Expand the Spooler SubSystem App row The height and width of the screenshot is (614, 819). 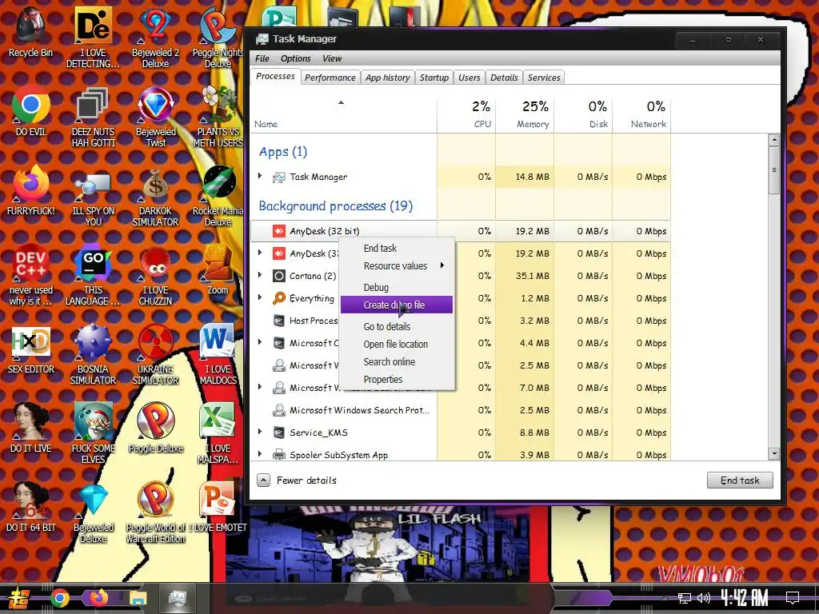(260, 454)
